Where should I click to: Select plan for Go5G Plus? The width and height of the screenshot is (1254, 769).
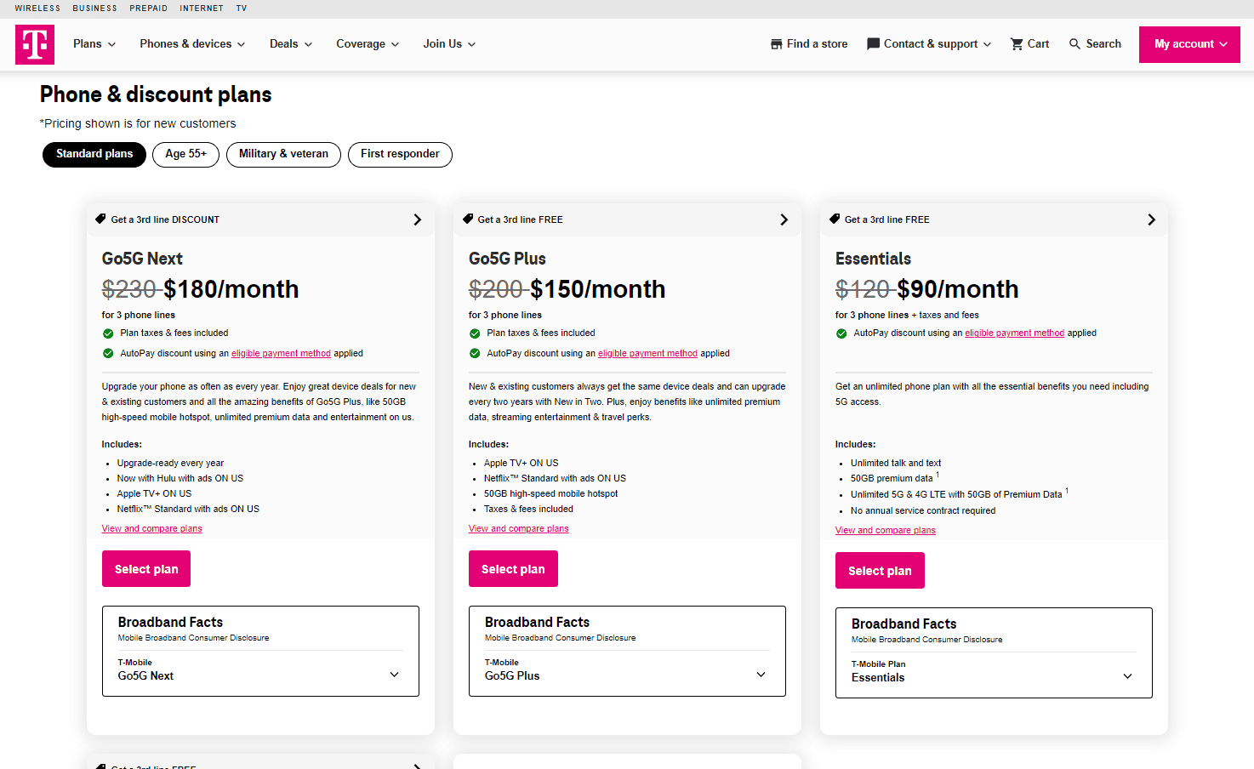pos(513,569)
